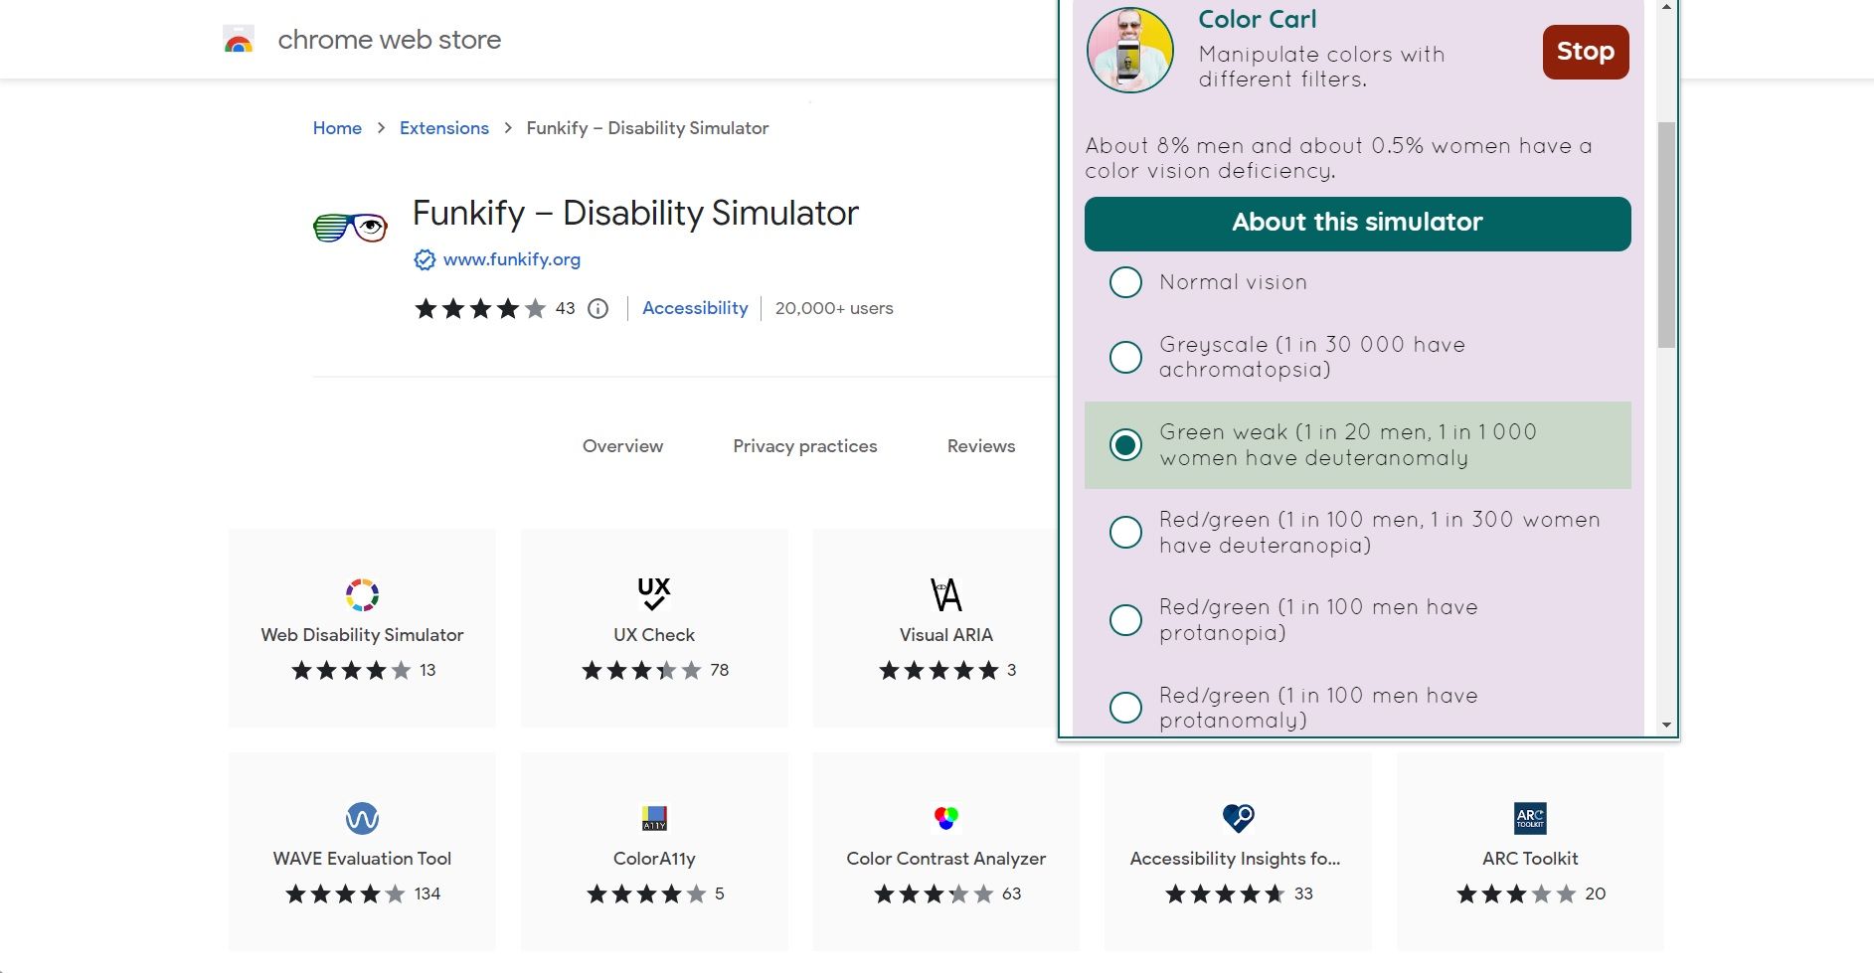The width and height of the screenshot is (1874, 973).
Task: Click the ColorA11y icon
Action: pos(653,817)
